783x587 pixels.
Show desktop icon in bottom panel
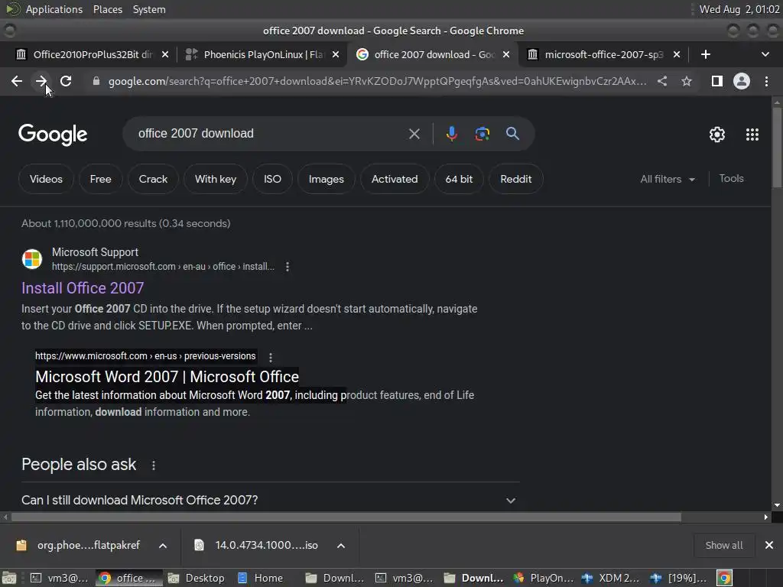(9, 578)
